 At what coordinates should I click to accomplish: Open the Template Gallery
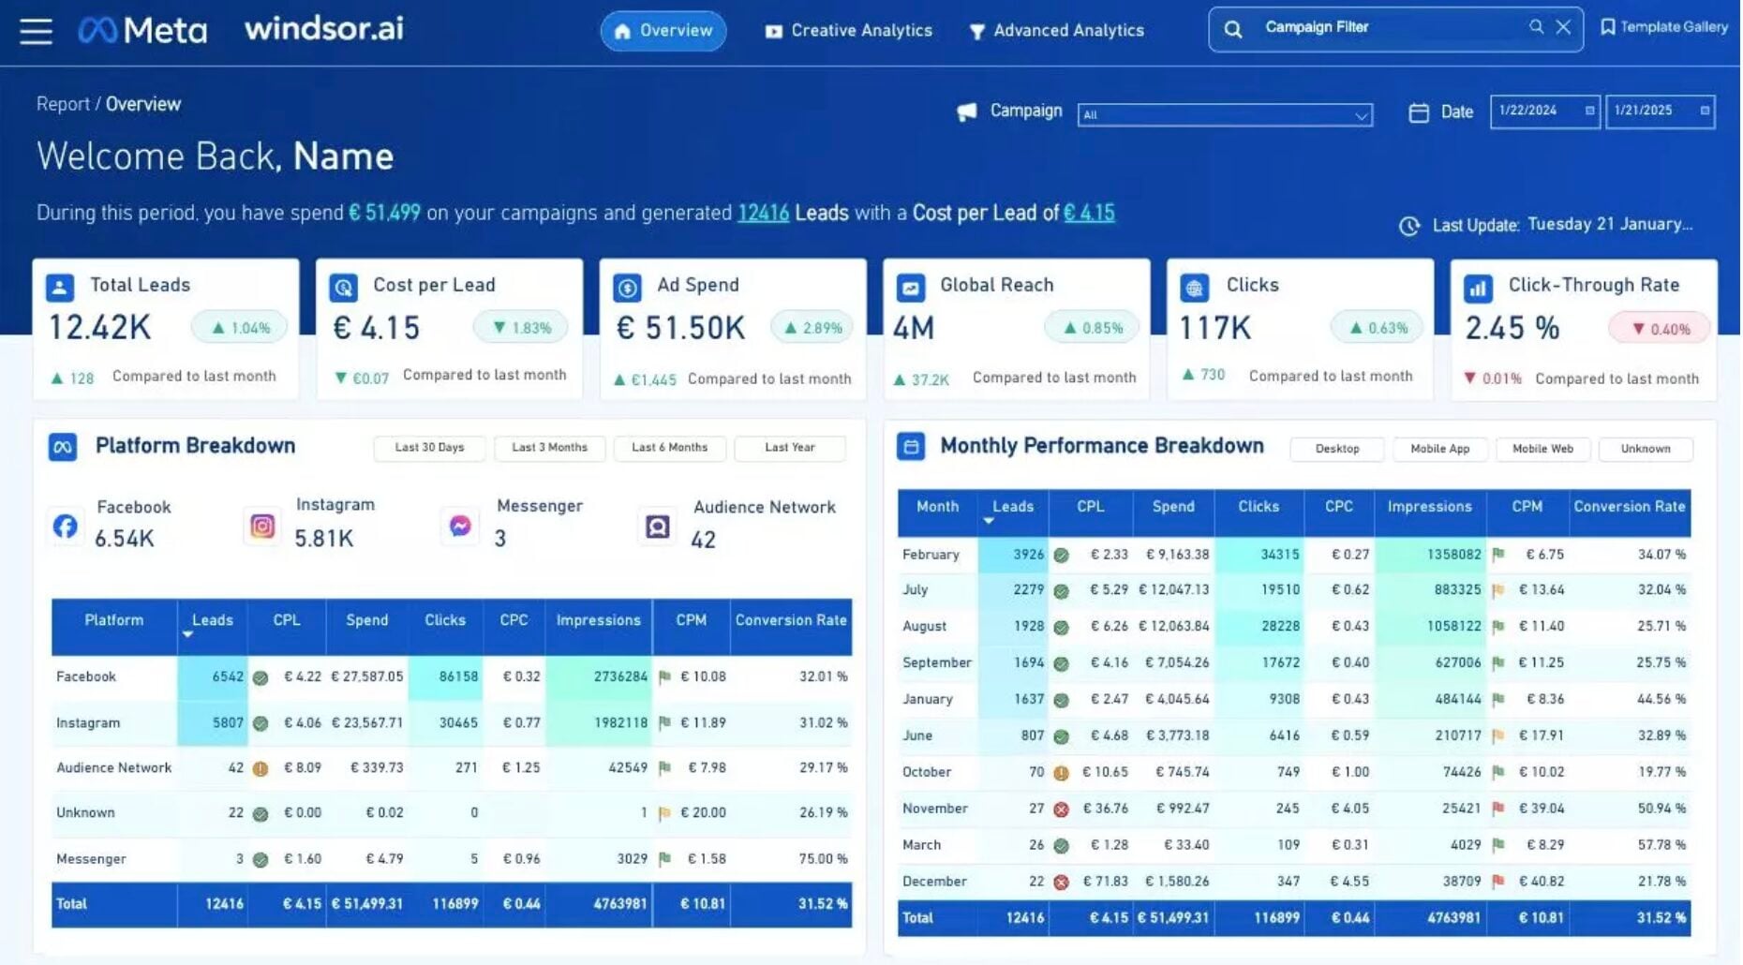coord(1666,26)
